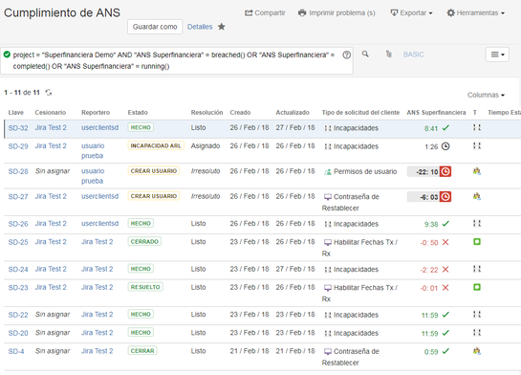521x375 pixels.
Task: Click the refresh results icon near 1 - 11 de 11
Action: [x=49, y=93]
